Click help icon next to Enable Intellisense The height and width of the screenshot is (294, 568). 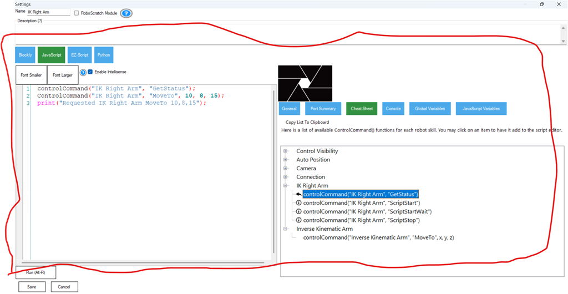point(83,72)
